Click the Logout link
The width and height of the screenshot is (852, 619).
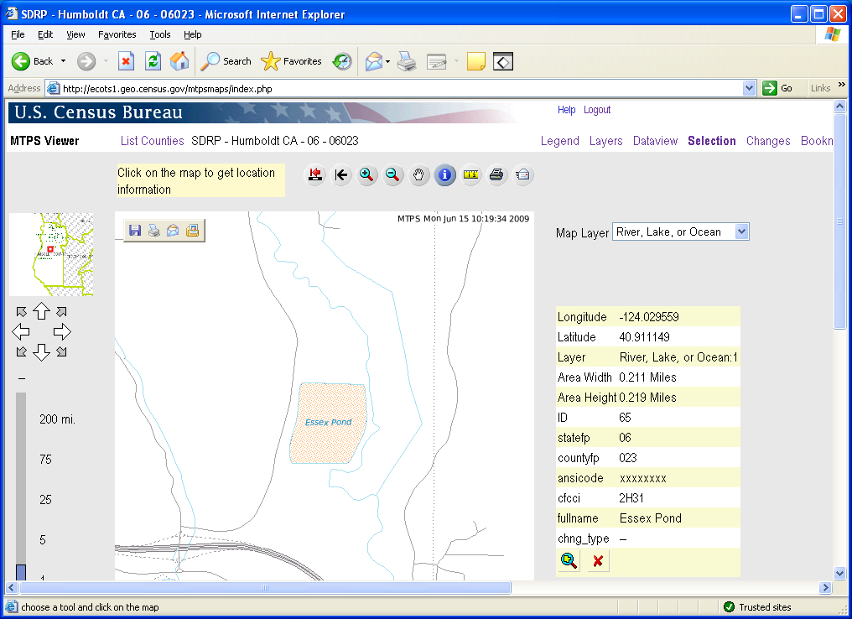(x=597, y=110)
